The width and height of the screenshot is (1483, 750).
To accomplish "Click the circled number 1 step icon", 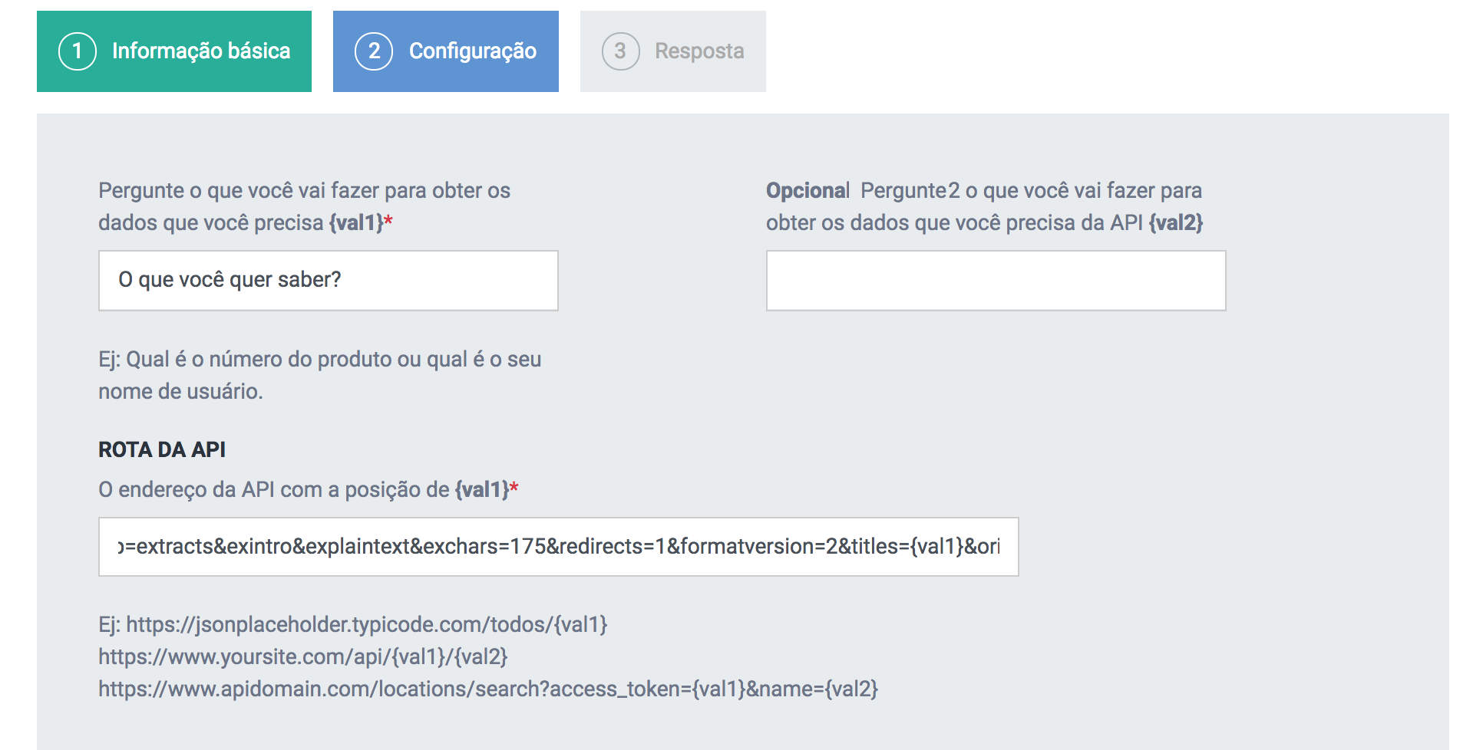I will tap(78, 51).
